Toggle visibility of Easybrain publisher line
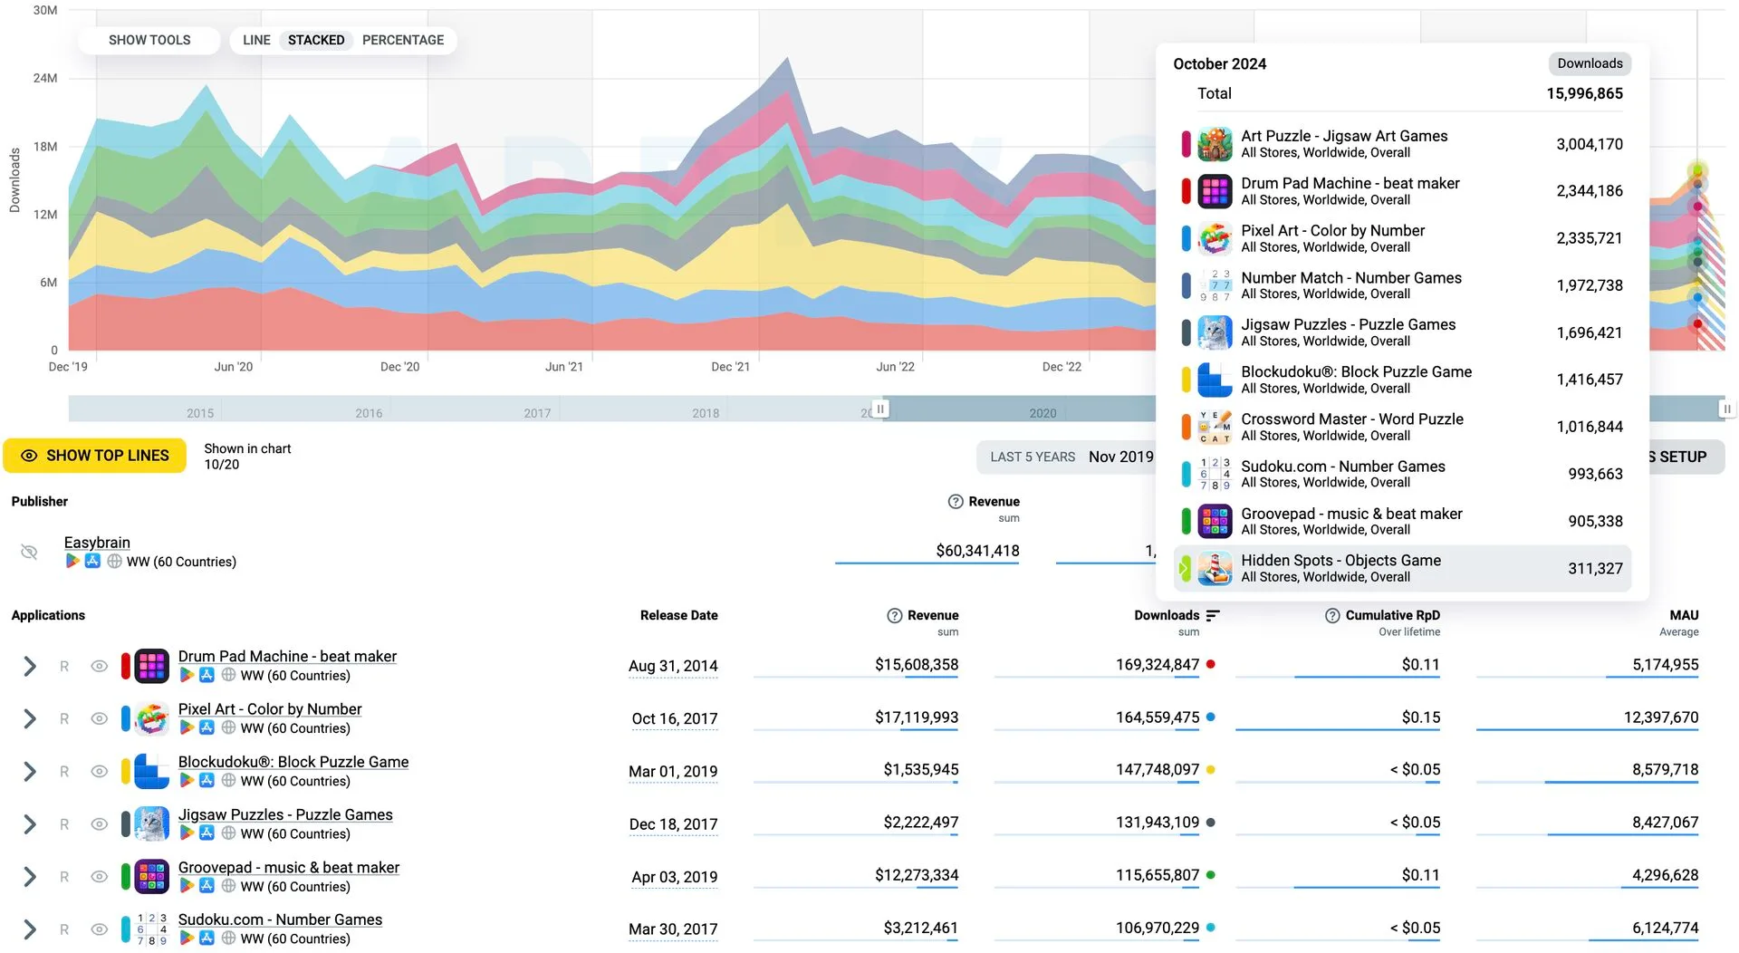This screenshot has height=953, width=1739. [29, 552]
